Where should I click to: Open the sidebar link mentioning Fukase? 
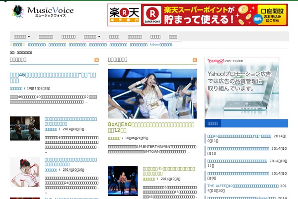241,198
